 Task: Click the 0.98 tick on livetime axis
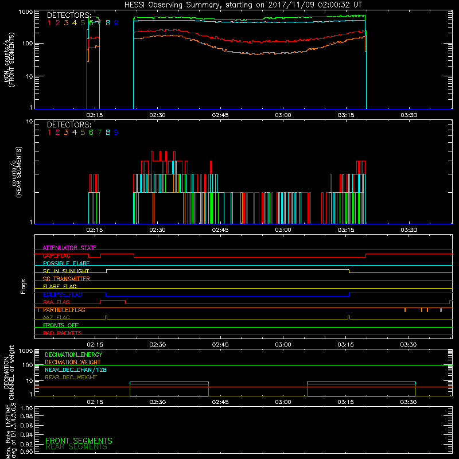26,417
